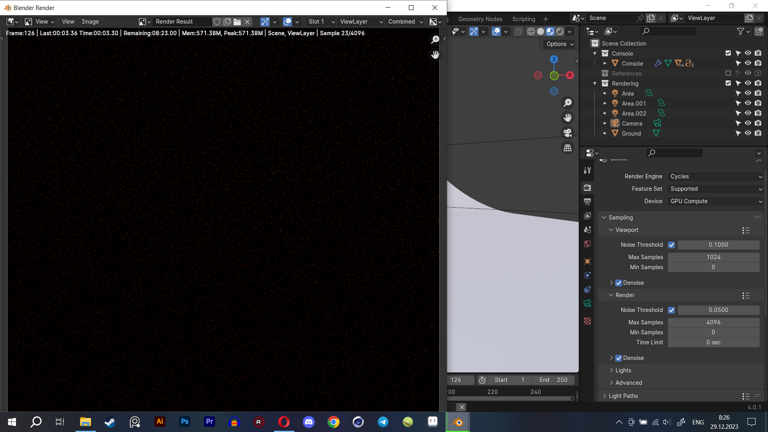
Task: Open Photoshop from the taskbar
Action: (184, 422)
